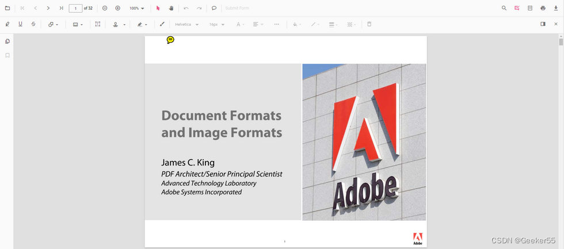Screen dimensions: 564x249
Task: Toggle the text selection arrow tool
Action: pyautogui.click(x=158, y=8)
